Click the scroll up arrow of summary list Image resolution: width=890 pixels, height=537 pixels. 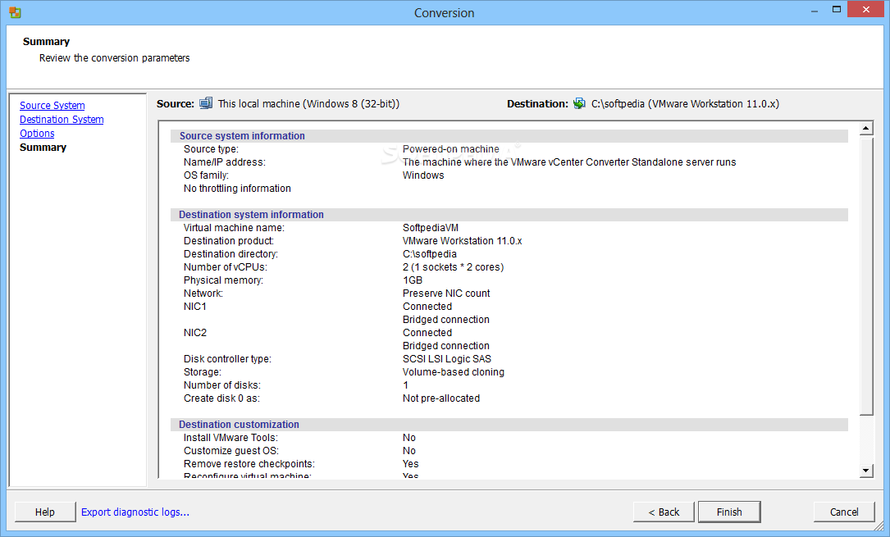866,128
